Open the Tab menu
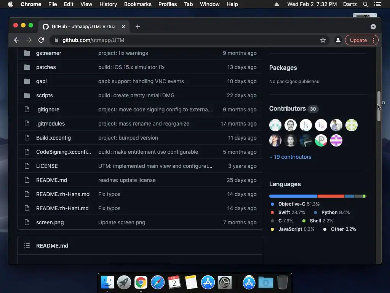This screenshot has height=293, width=390. pyautogui.click(x=188, y=4)
